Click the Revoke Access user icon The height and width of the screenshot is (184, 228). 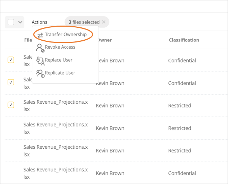point(40,48)
